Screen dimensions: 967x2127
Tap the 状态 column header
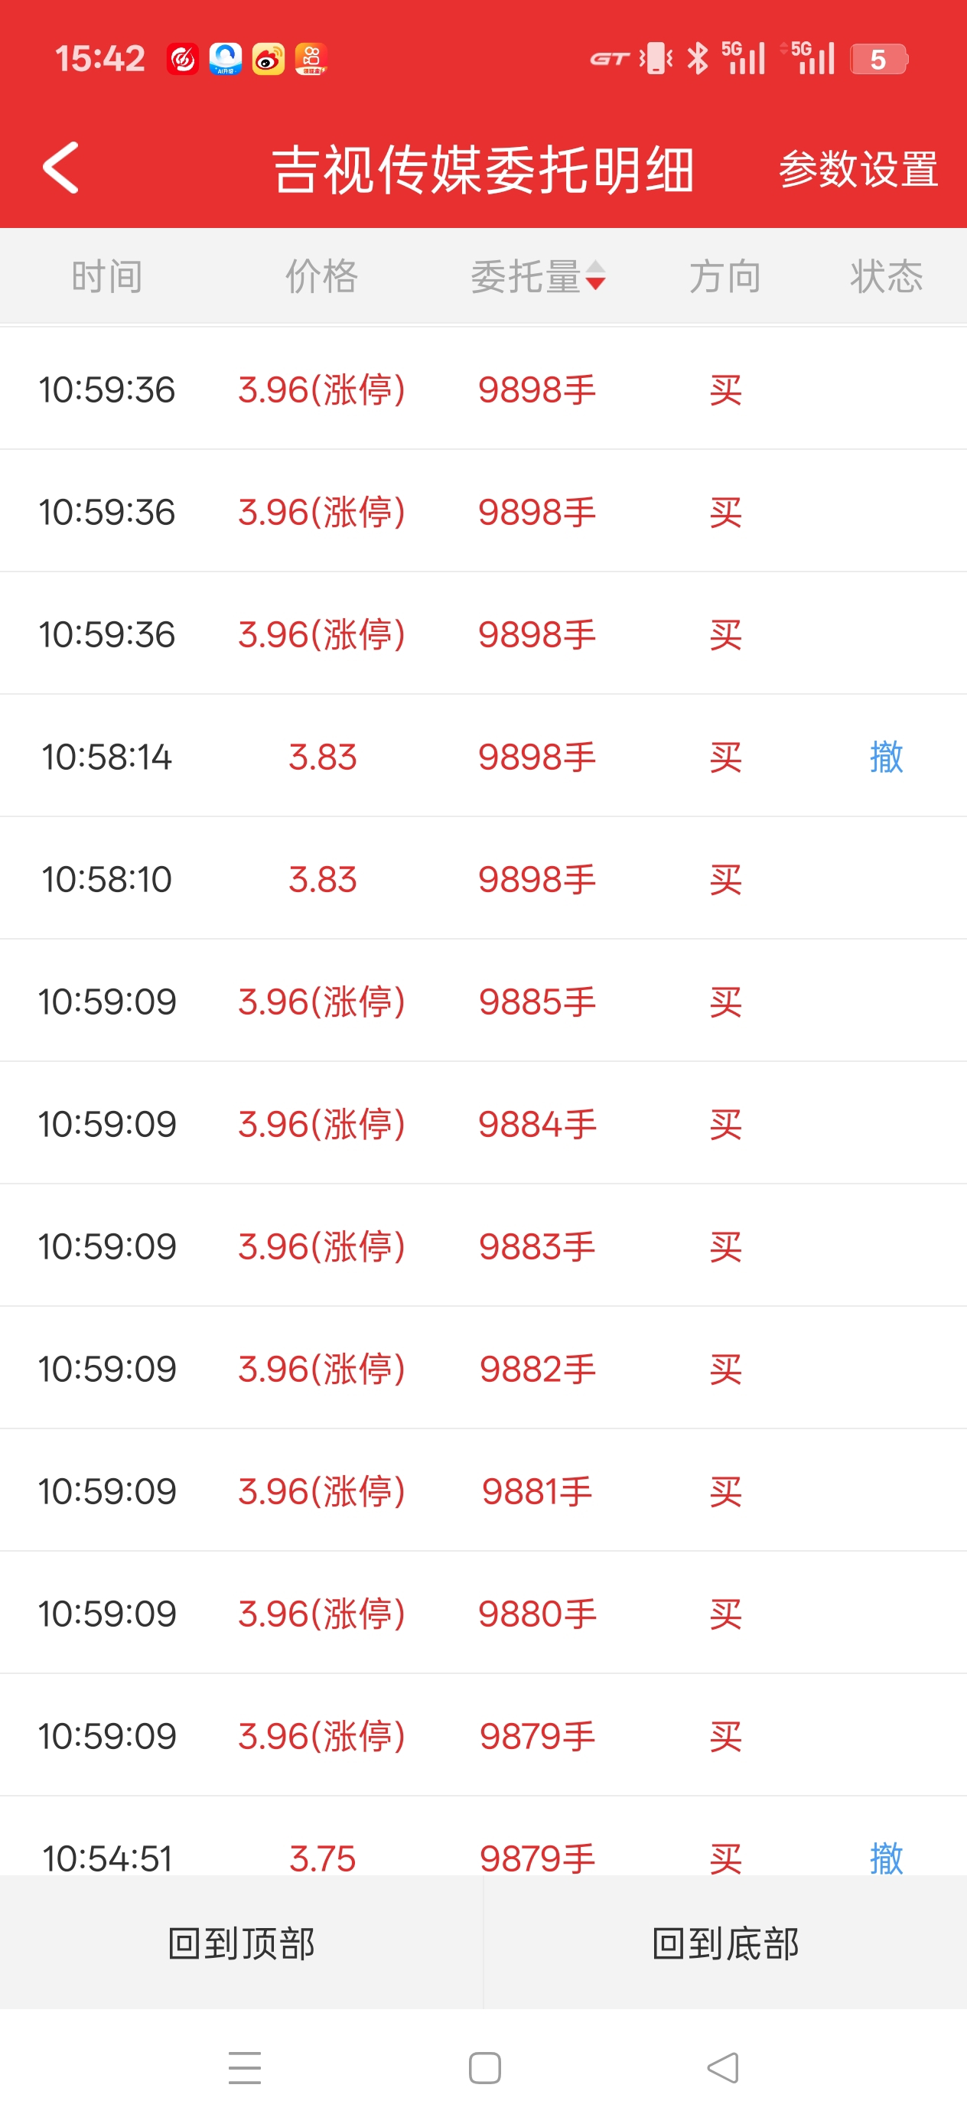pyautogui.click(x=886, y=275)
